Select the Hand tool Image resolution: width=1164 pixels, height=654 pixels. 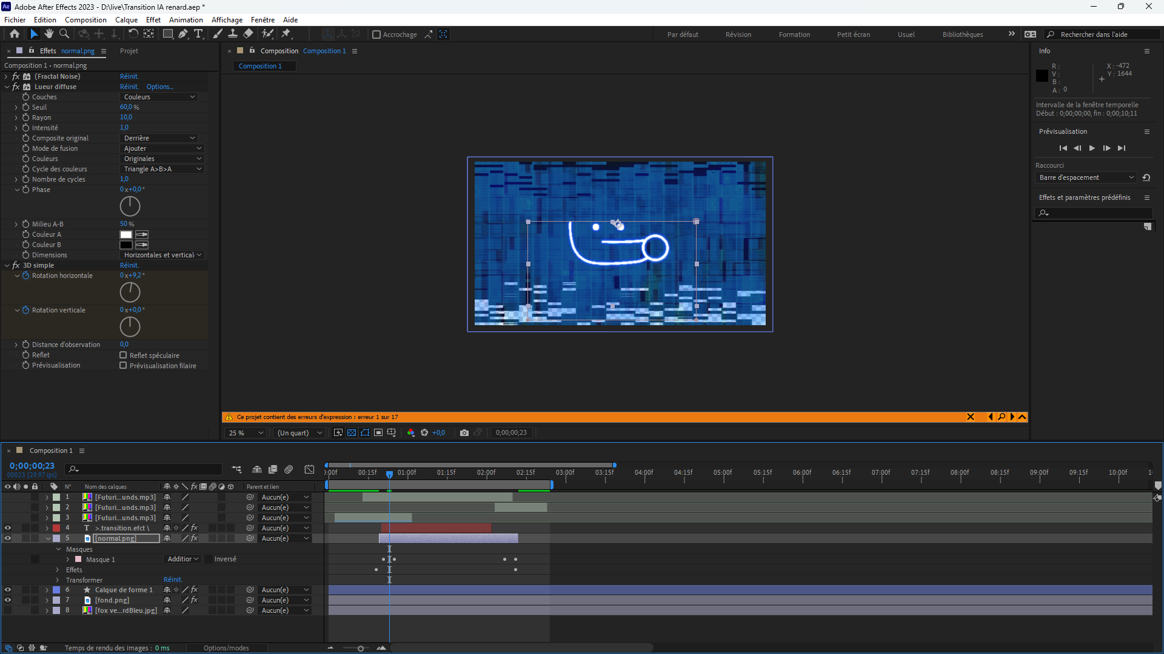point(49,34)
